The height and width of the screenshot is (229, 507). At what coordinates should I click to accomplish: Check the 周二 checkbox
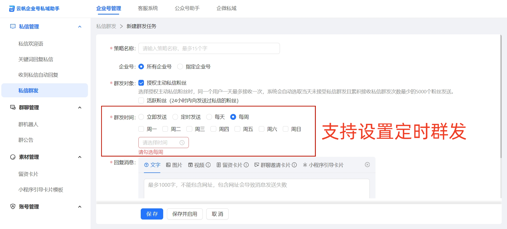[165, 129]
